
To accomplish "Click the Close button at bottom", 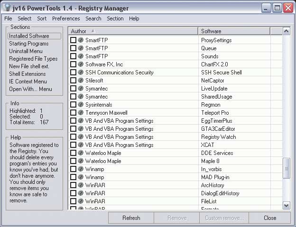I will tap(270, 218).
